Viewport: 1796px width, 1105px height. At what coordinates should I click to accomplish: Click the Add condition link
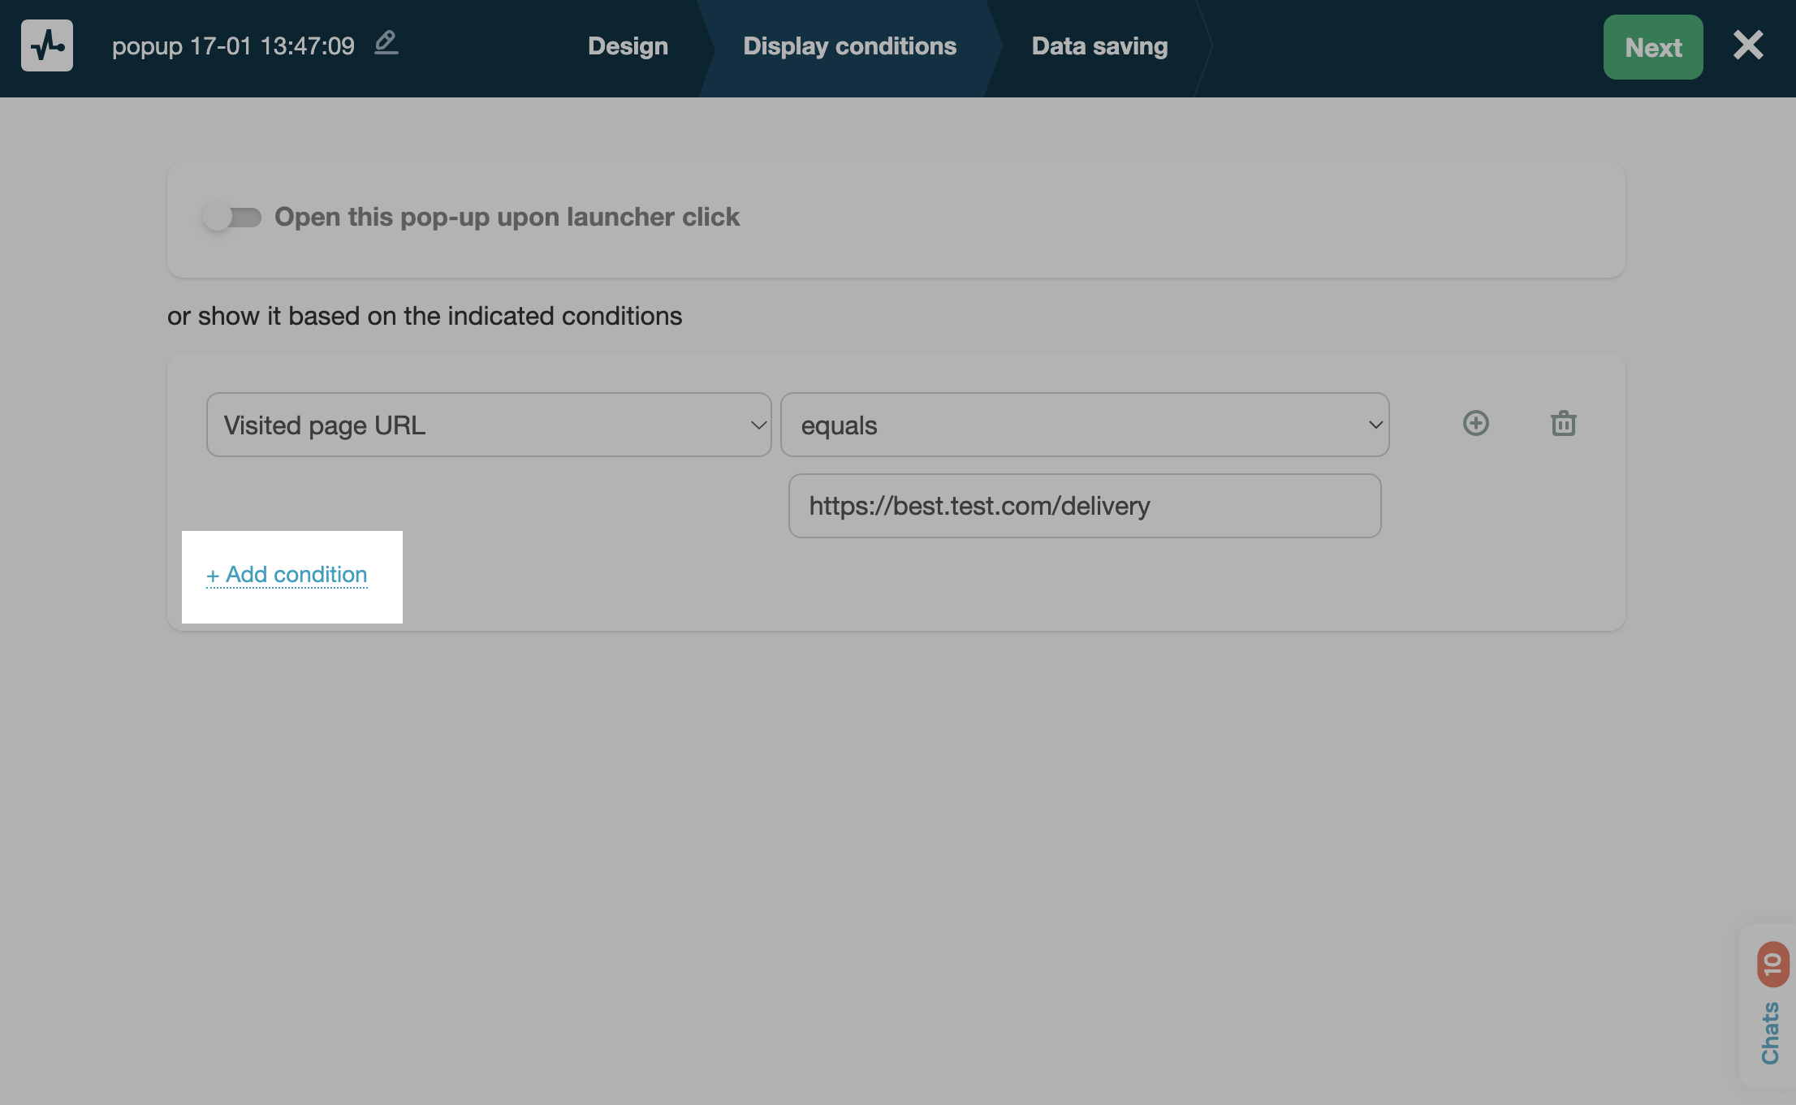[x=287, y=575]
